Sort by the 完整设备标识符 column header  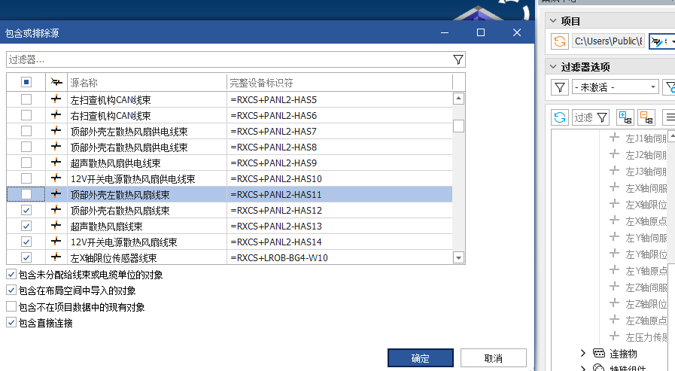click(x=339, y=82)
